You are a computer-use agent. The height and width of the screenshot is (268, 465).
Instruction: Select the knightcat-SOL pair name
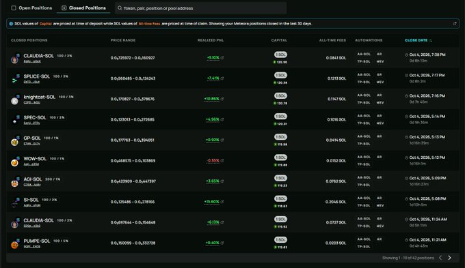click(40, 97)
